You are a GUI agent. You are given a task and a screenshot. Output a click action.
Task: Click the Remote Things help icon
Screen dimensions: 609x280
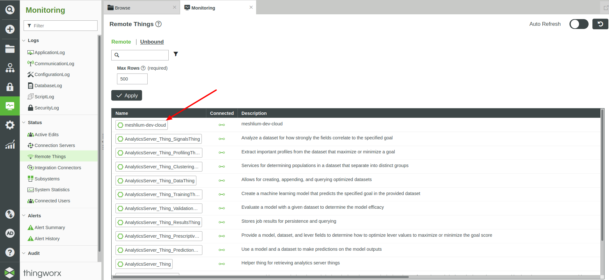158,24
